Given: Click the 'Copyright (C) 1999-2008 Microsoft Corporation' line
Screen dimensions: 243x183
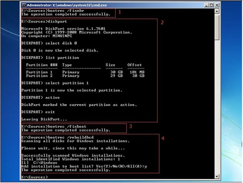Looking at the screenshot, I should pyautogui.click(x=77, y=32).
